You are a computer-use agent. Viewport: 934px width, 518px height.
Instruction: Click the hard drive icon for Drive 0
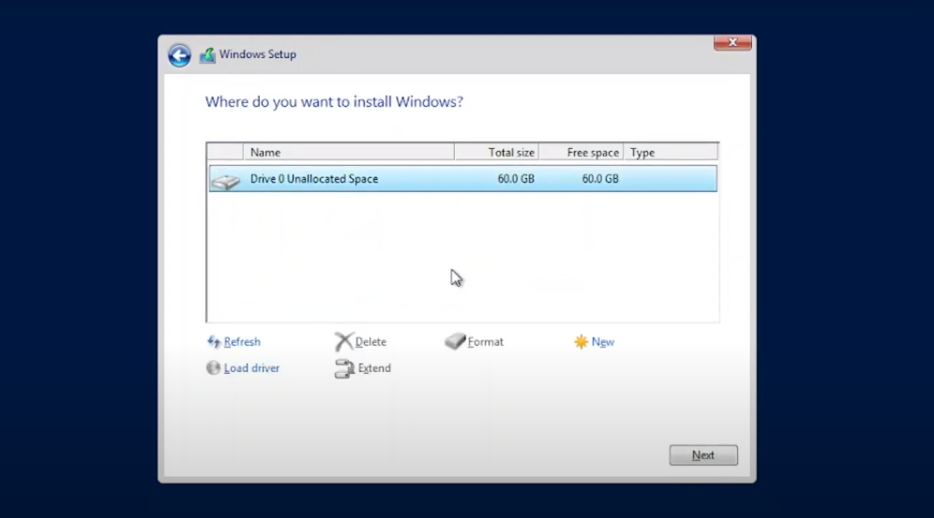226,181
